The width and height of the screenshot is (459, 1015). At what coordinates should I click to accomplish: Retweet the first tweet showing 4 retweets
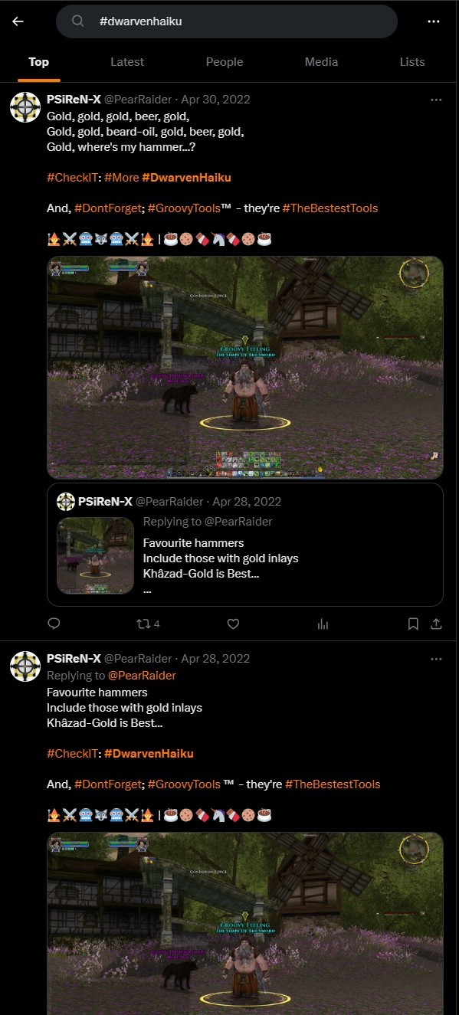click(x=147, y=624)
